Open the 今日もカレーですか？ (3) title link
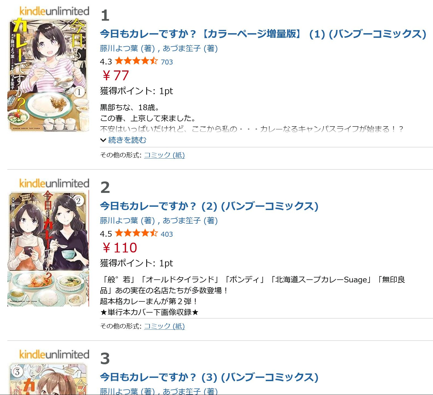 (x=209, y=377)
